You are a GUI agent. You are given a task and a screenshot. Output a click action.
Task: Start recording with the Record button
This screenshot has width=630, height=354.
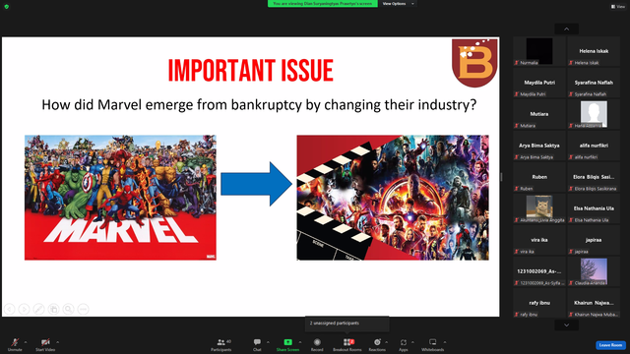click(x=317, y=344)
